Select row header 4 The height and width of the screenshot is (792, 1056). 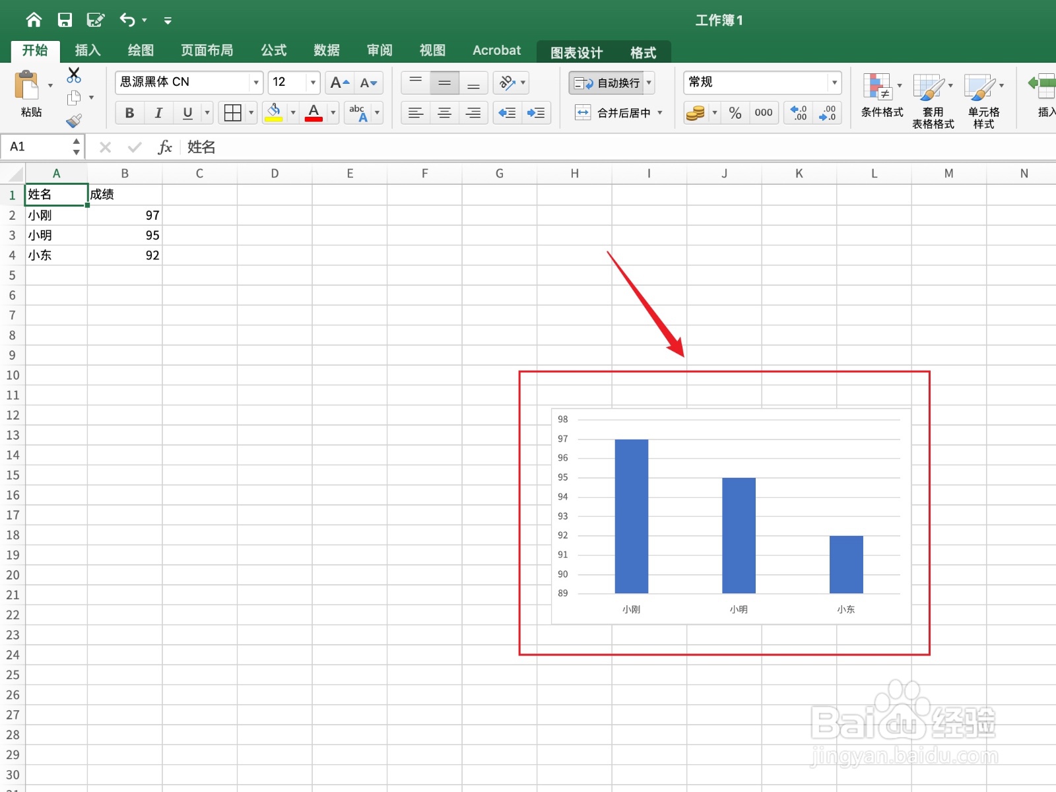[12, 255]
